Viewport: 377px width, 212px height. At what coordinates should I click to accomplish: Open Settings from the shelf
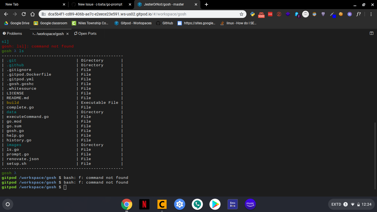coord(179,204)
